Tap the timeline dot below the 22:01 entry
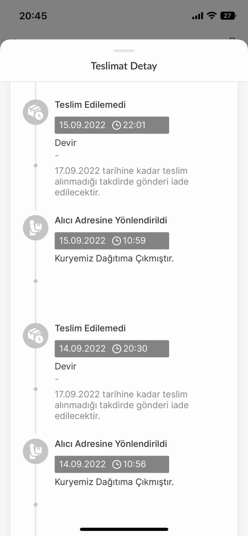Screen dimensions: 248x536 [x=36, y=166]
